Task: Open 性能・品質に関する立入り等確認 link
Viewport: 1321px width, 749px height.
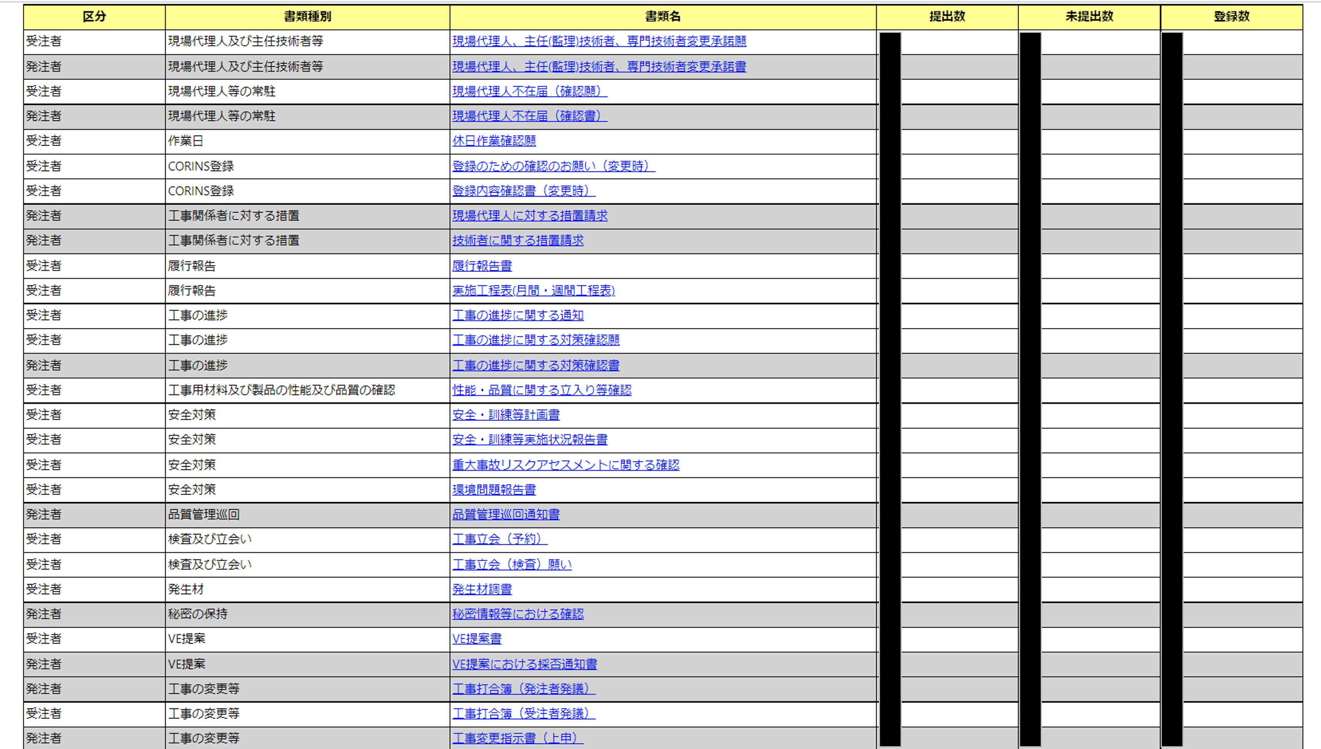Action: (542, 390)
